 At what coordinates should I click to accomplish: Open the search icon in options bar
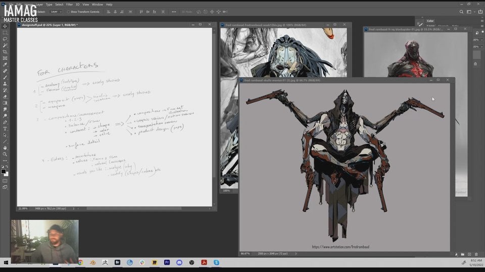click(461, 12)
